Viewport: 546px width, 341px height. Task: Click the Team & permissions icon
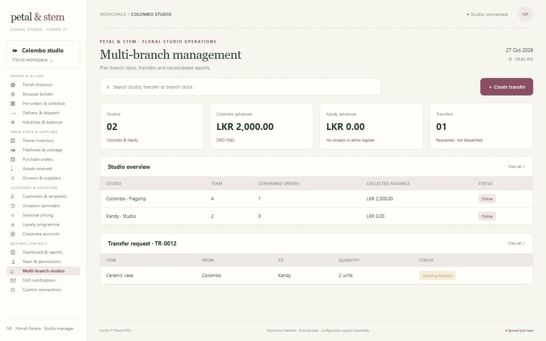tap(13, 262)
